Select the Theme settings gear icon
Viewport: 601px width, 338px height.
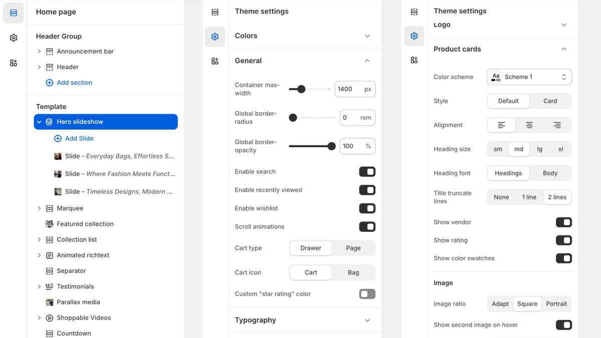(x=13, y=38)
